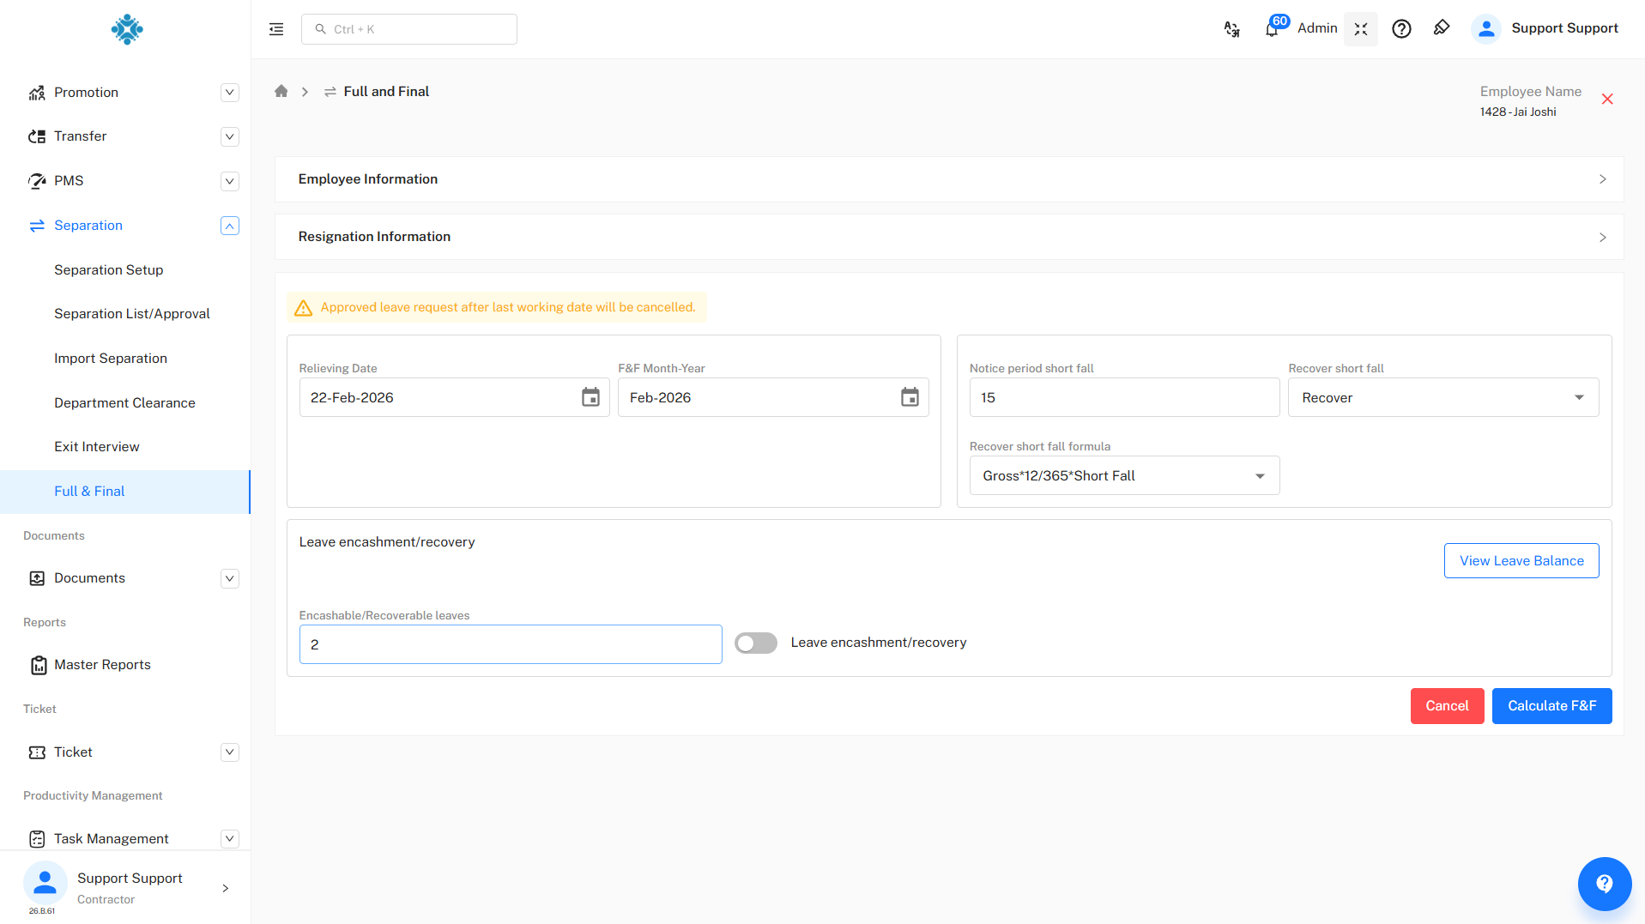Focus the Ctrl + K search box
1645x924 pixels.
pyautogui.click(x=409, y=29)
